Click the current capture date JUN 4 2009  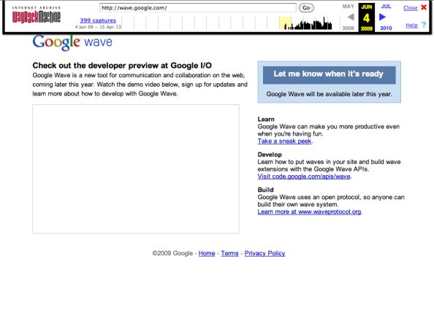[x=367, y=18]
